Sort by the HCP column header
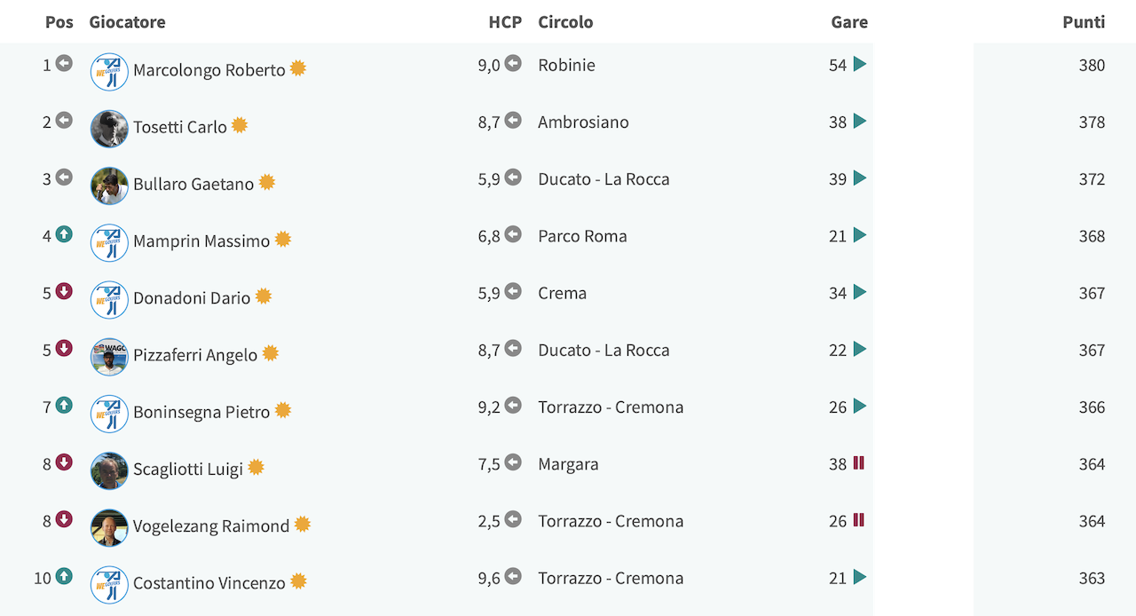Screen dimensions: 1136x616 pyautogui.click(x=505, y=22)
